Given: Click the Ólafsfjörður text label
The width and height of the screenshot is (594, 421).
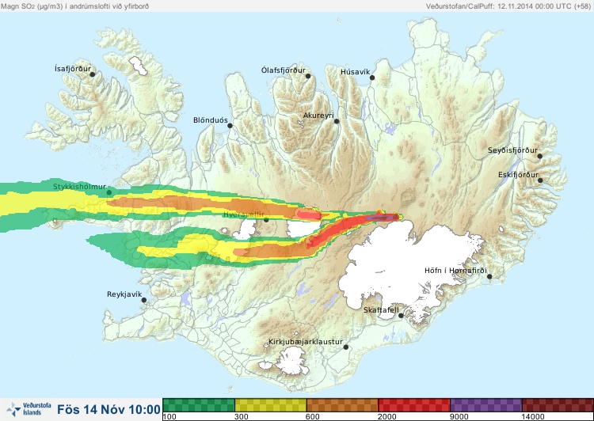Looking at the screenshot, I should click(284, 70).
